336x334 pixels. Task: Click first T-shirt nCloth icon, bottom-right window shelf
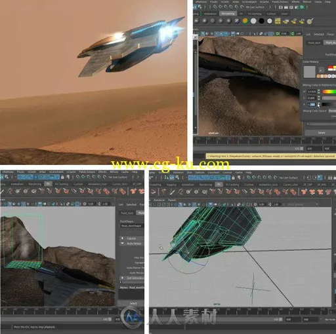click(304, 192)
